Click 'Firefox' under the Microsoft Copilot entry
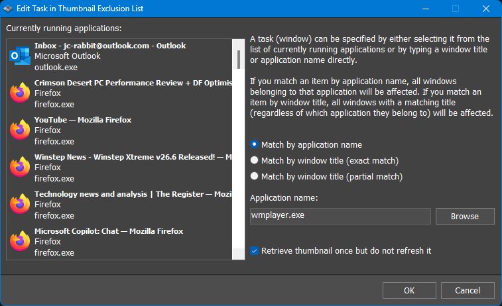The width and height of the screenshot is (502, 306). 48,241
